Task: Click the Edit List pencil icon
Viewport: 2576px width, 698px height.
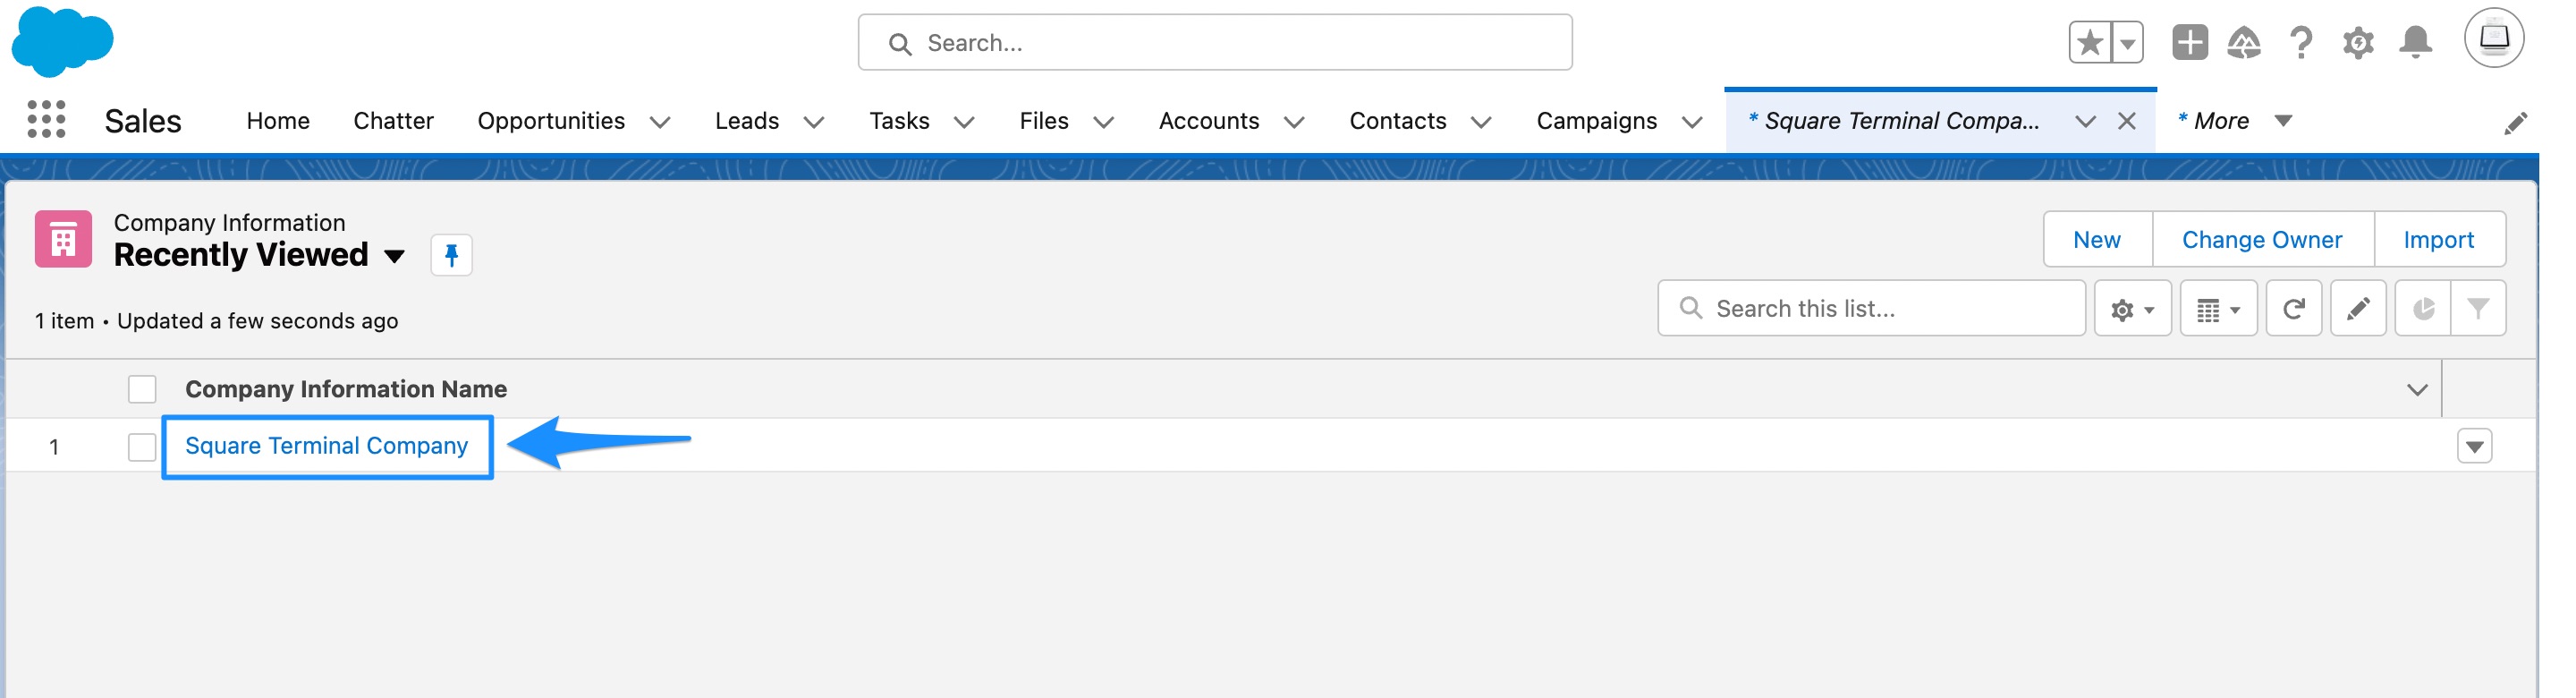Action: pos(2358,309)
